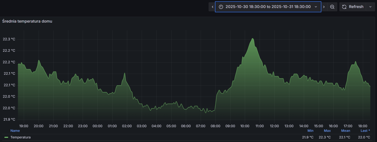The height and width of the screenshot is (142, 377).
Task: Click the circular arrows Refresh icon
Action: [344, 7]
